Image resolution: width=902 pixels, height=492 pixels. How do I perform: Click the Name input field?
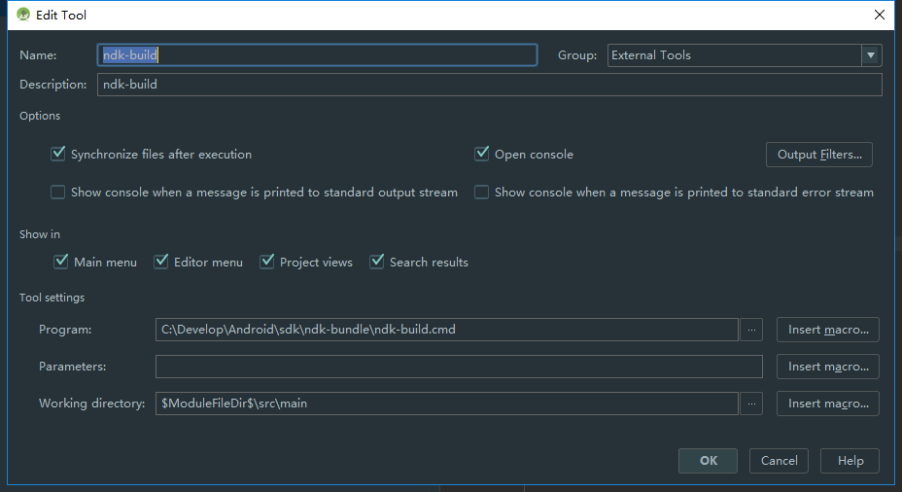point(317,54)
